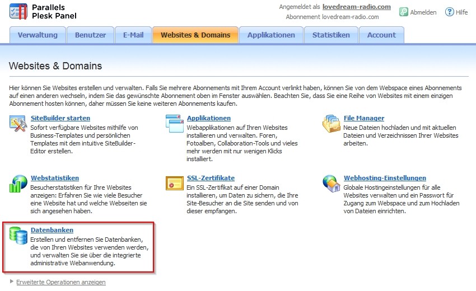Open the Benutzer tab
The width and height of the screenshot is (476, 291).
[90, 35]
